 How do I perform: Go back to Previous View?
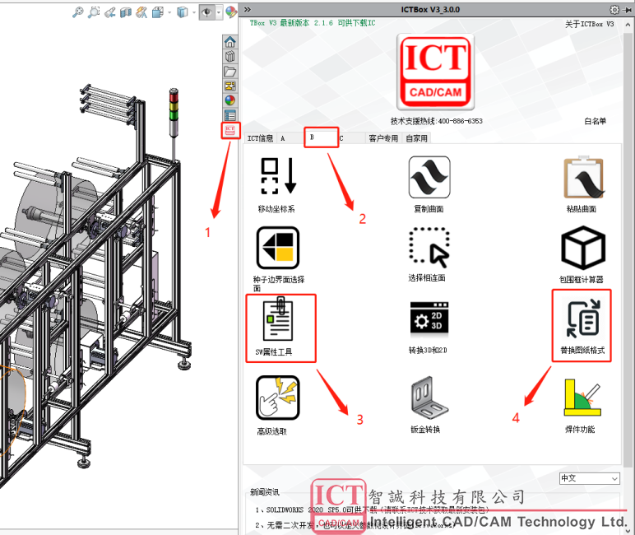(109, 12)
